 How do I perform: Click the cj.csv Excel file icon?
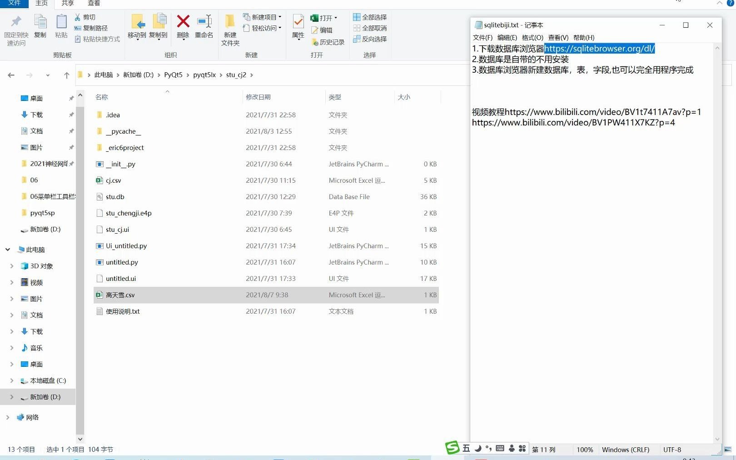tap(99, 180)
